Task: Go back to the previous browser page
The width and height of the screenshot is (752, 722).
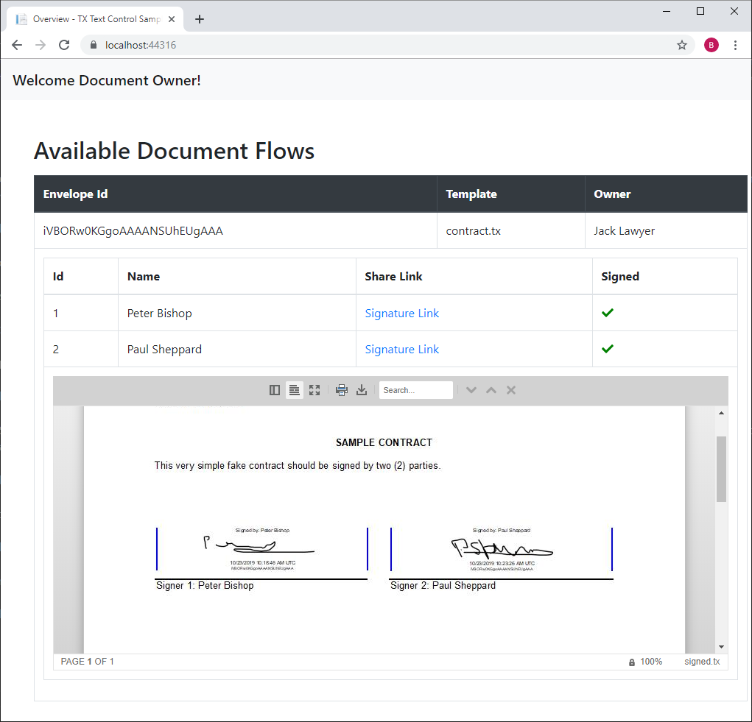Action: tap(17, 45)
